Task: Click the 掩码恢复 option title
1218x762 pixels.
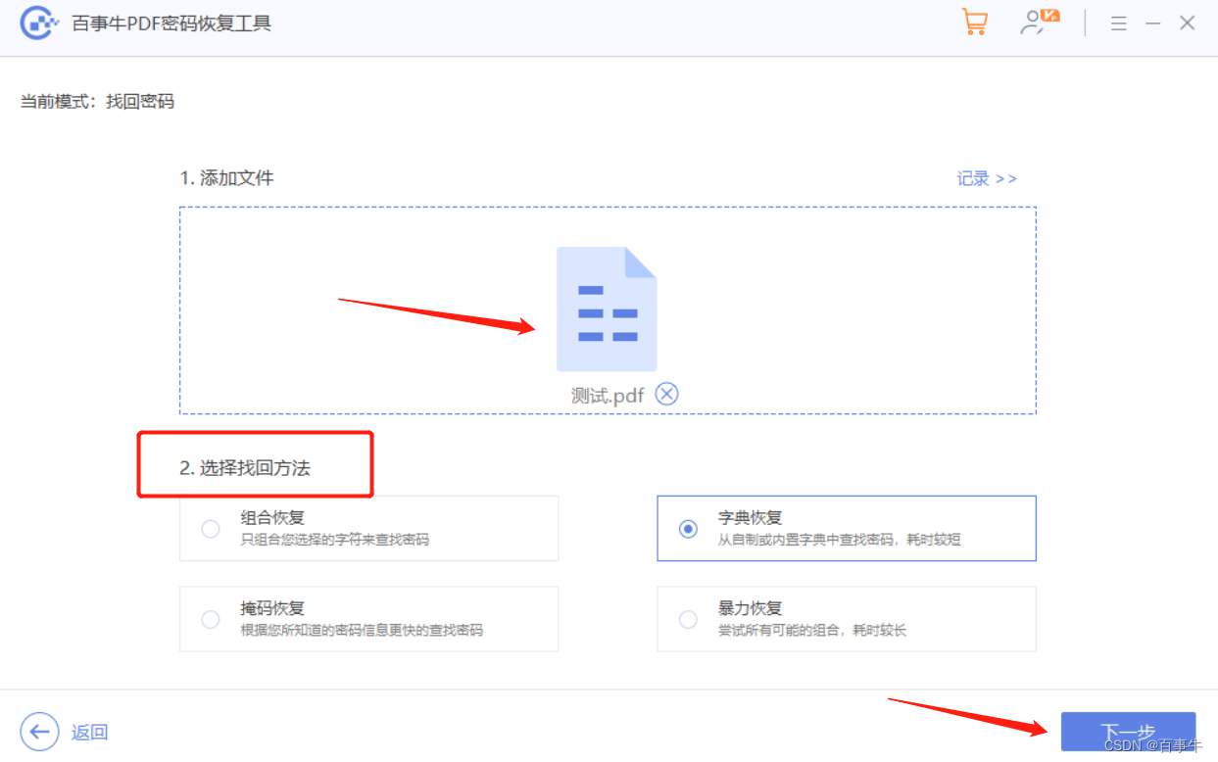Action: (x=272, y=608)
